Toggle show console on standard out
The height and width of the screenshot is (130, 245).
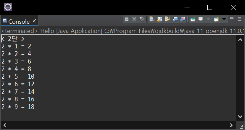(x=175, y=19)
